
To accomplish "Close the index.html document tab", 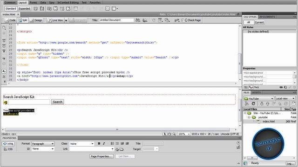I will coord(18,14).
